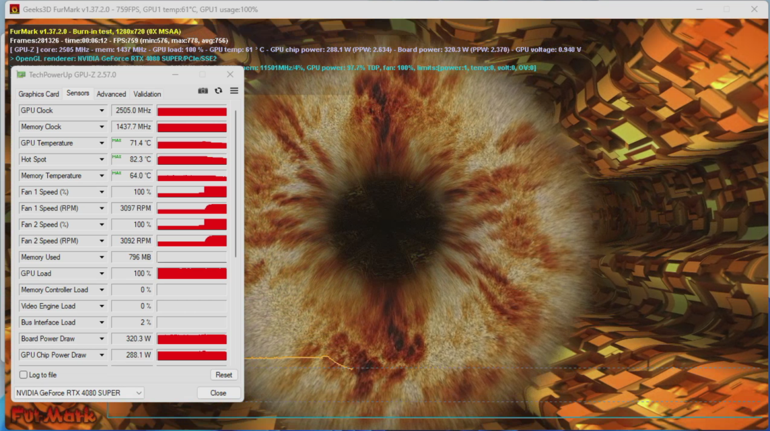Minimize the GPU-Z window
Image resolution: width=770 pixels, height=431 pixels.
(x=175, y=75)
